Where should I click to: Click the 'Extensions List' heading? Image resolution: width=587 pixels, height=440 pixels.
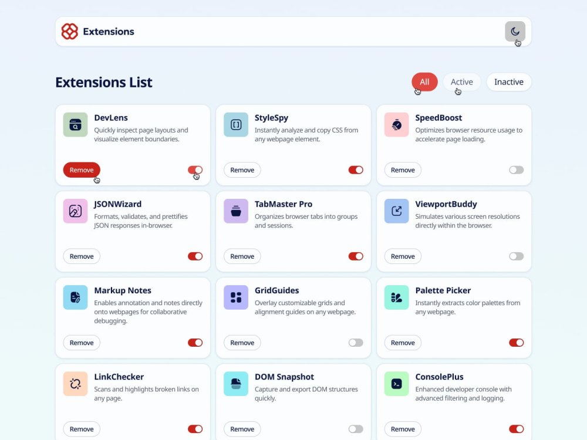[x=104, y=82]
